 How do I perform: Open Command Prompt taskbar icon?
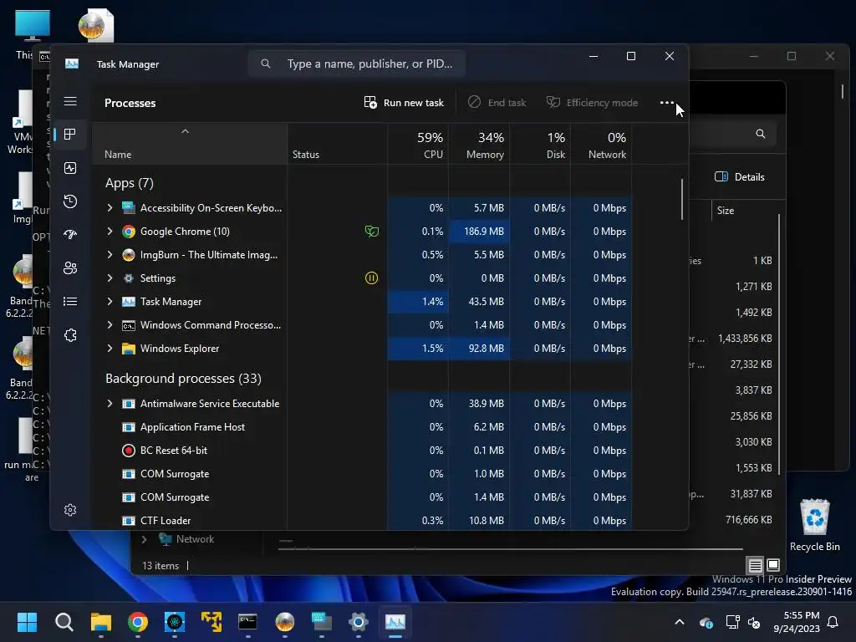tap(247, 622)
